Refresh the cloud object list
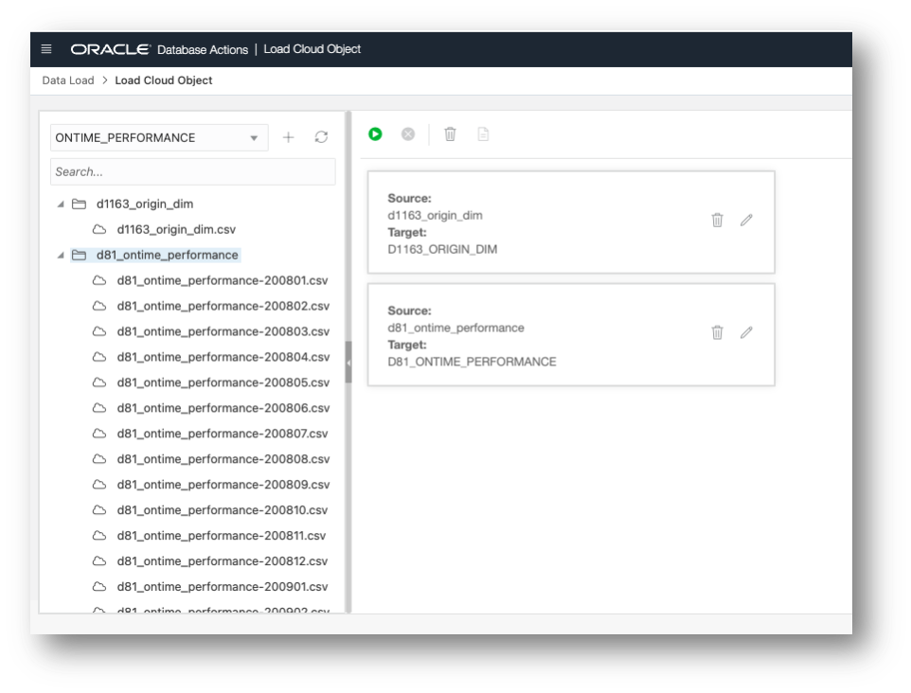The width and height of the screenshot is (911, 693). pyautogui.click(x=321, y=137)
